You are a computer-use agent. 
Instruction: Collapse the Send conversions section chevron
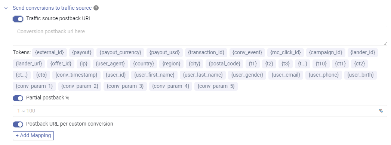(6, 8)
